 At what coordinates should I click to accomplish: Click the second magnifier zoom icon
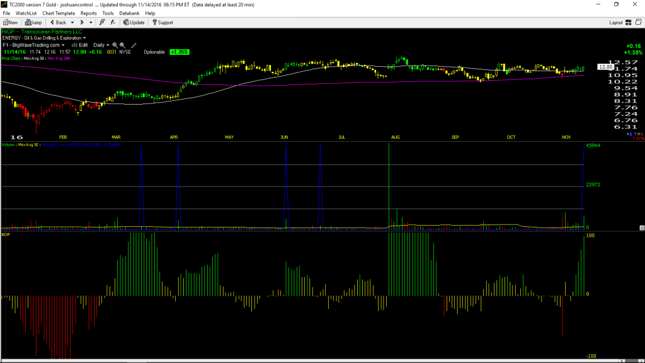[123, 45]
